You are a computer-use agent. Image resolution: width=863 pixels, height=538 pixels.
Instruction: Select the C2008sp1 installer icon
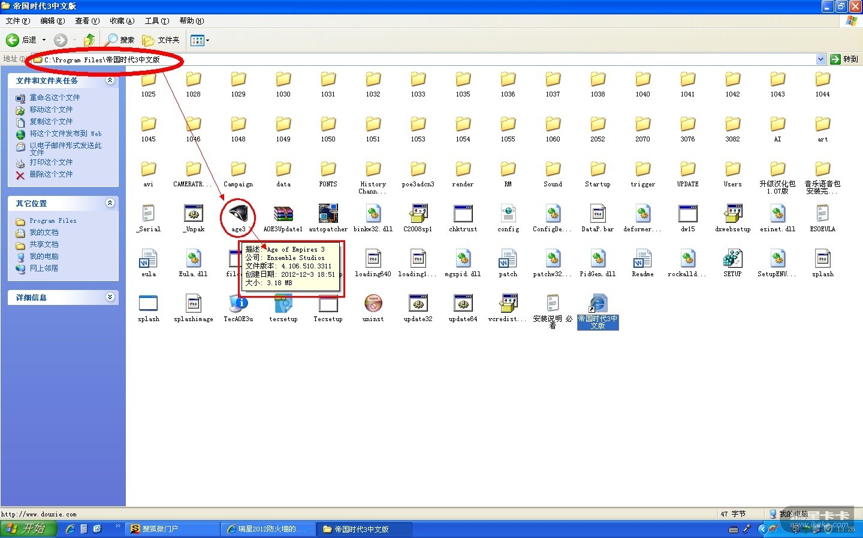pos(418,214)
